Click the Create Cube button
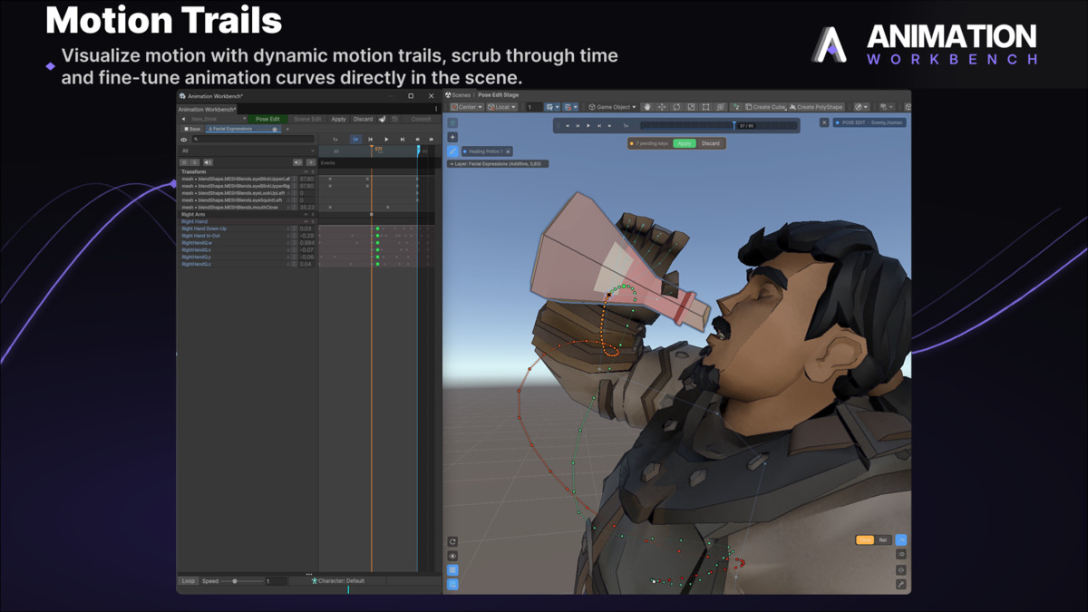Viewport: 1088px width, 612px height. click(x=764, y=107)
